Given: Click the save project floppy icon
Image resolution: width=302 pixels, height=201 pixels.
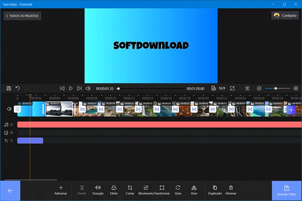Looking at the screenshot, I should click(x=9, y=88).
